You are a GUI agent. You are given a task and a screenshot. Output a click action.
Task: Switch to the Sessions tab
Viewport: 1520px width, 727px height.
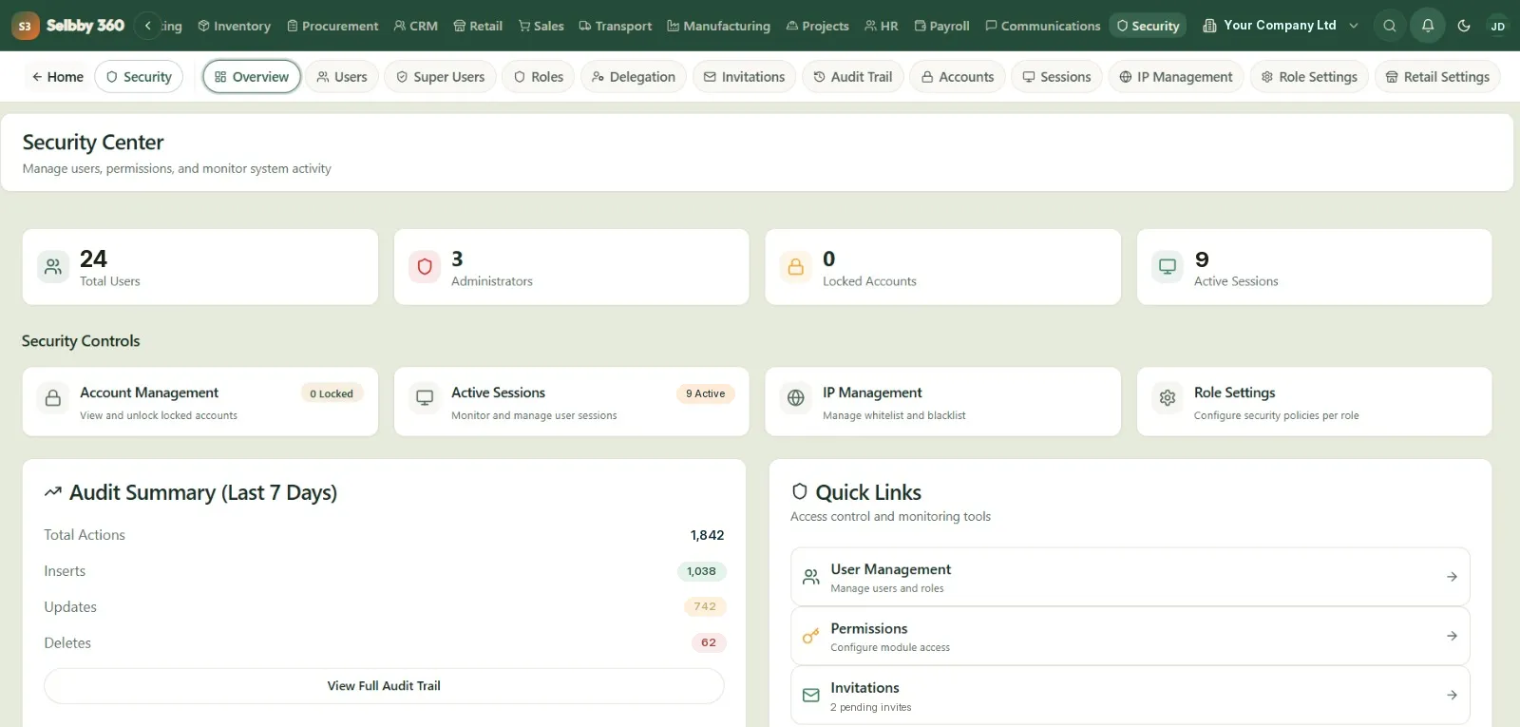(x=1056, y=77)
